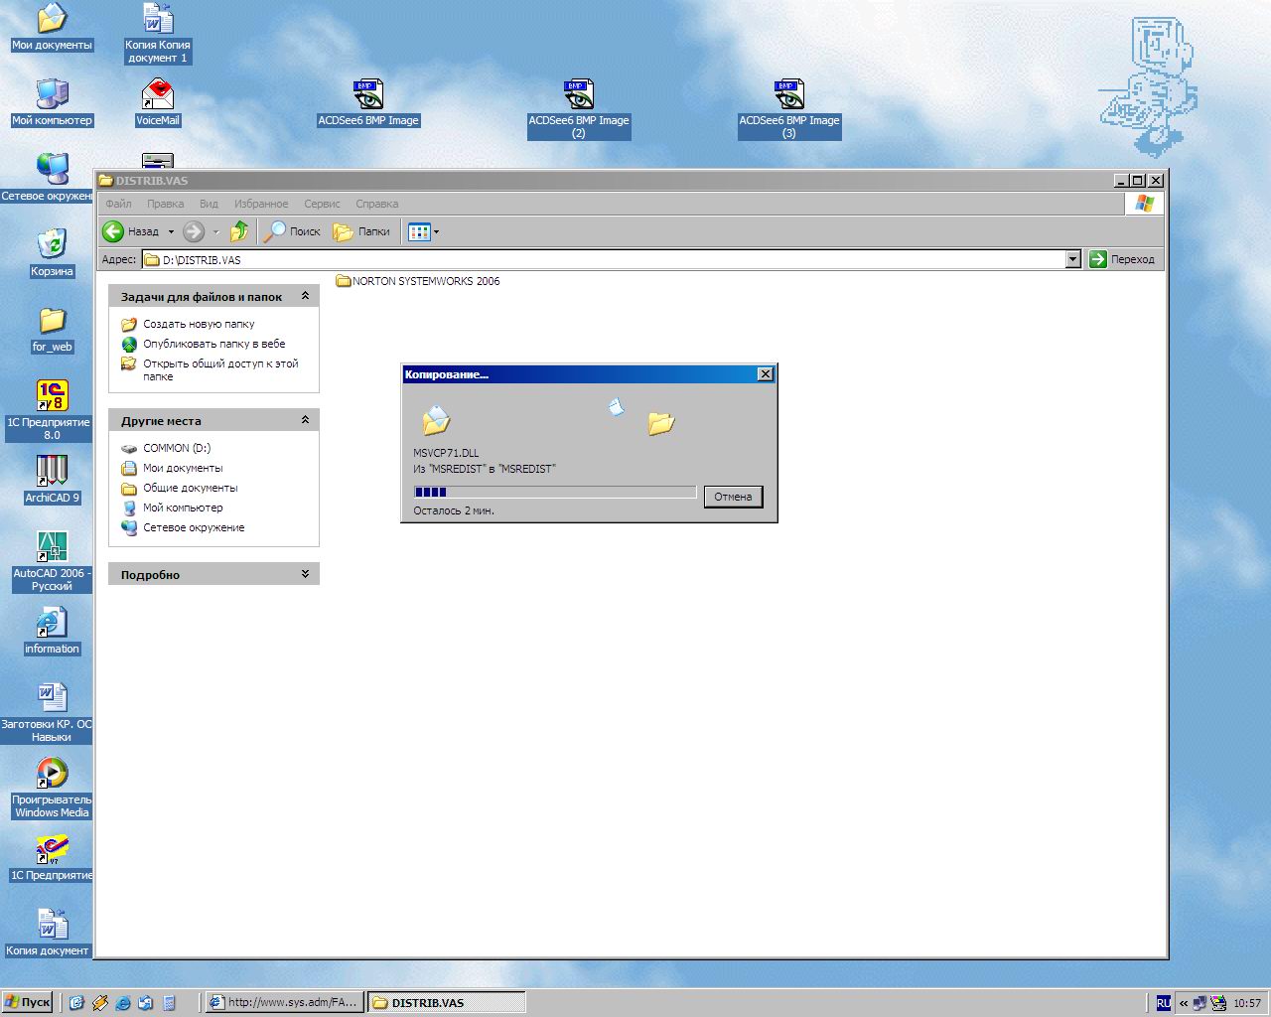Go up one folder level icon
Viewport: 1271px width, 1017px height.
239,231
